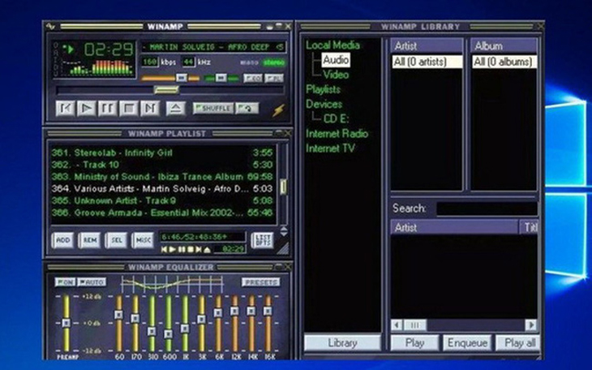Screen dimensions: 592x370
Task: Click the ADD button in playlist window
Action: tap(62, 240)
